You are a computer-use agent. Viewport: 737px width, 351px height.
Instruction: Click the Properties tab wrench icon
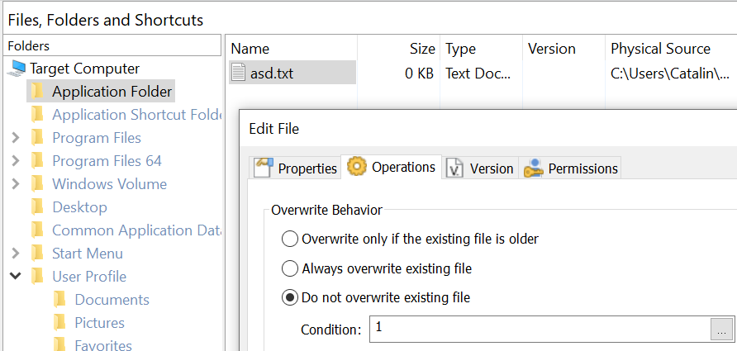(264, 168)
